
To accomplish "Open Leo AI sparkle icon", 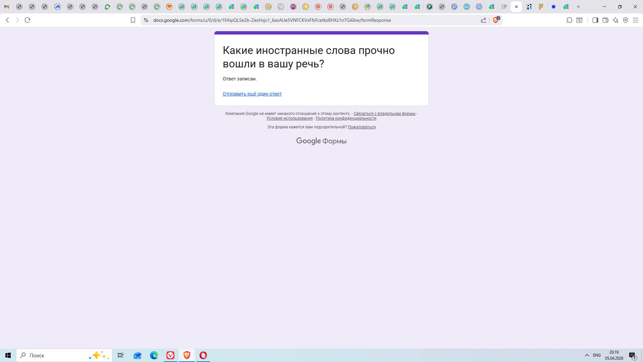I will click(x=616, y=20).
